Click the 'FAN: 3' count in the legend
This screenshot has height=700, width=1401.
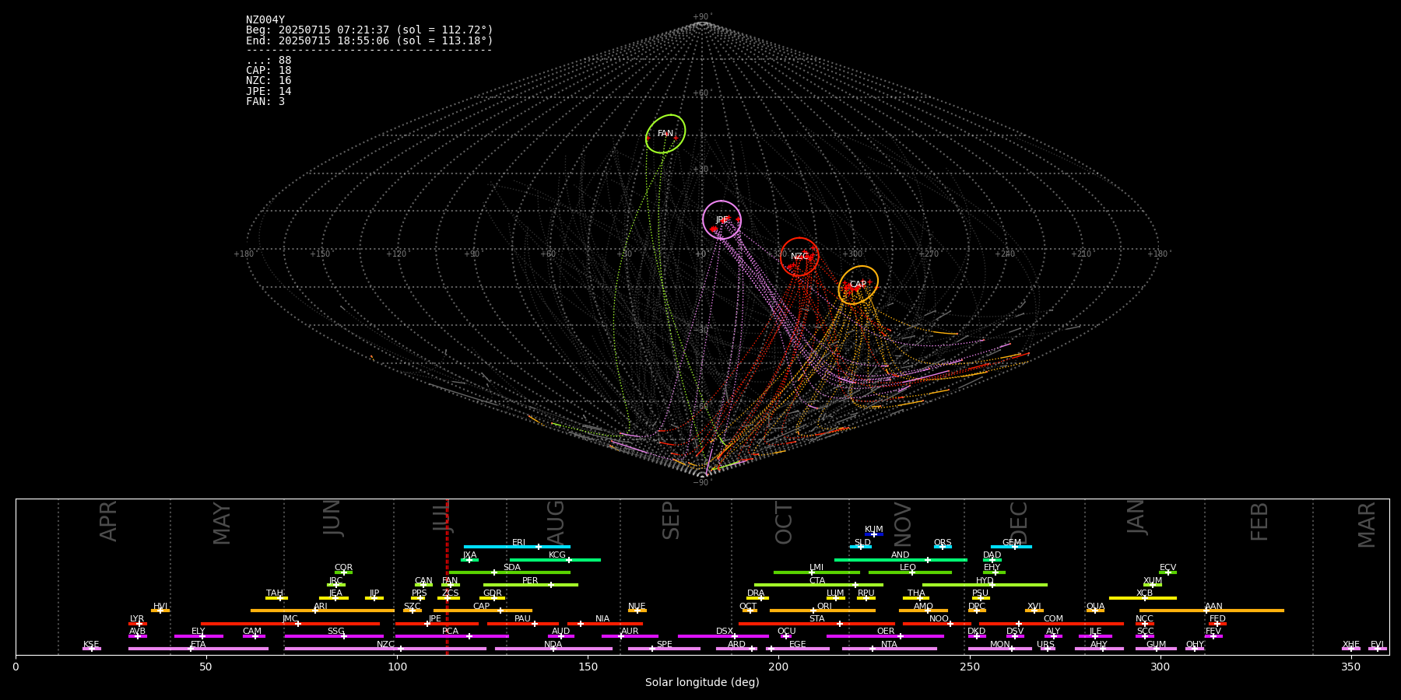(x=265, y=102)
